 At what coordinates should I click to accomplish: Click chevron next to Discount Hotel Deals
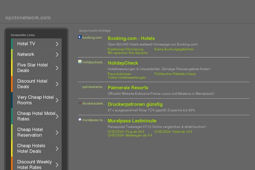(57, 84)
